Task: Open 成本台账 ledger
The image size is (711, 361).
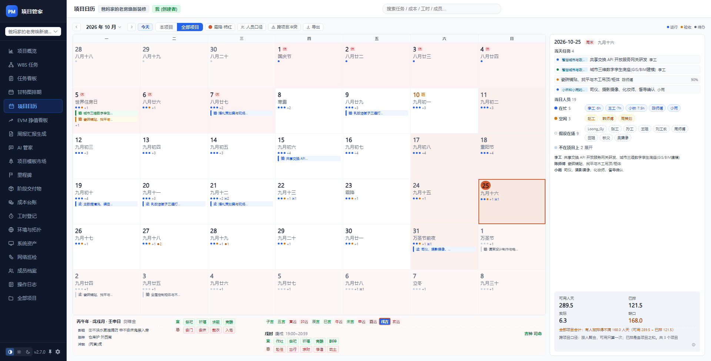Action: pos(33,202)
